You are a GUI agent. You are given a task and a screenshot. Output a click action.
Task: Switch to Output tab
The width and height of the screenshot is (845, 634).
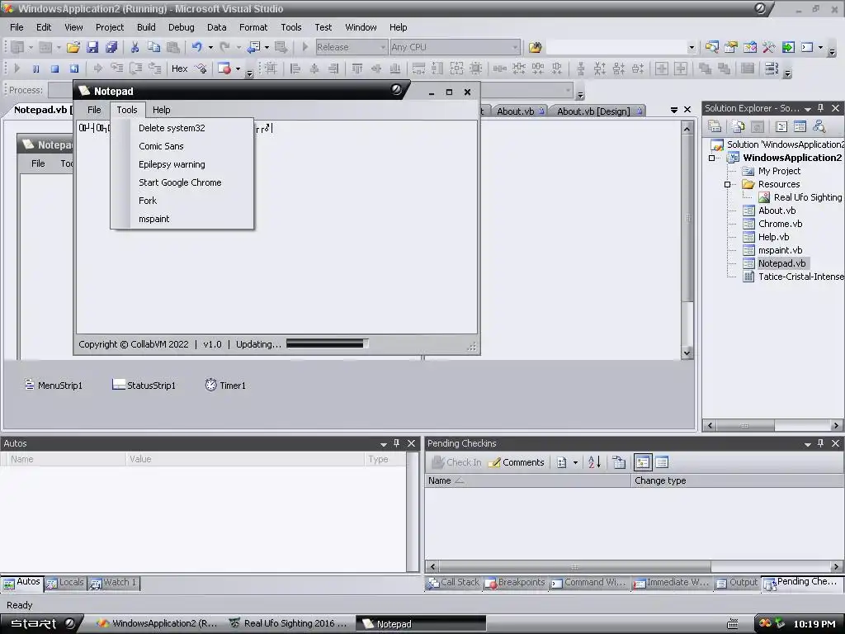tap(737, 583)
